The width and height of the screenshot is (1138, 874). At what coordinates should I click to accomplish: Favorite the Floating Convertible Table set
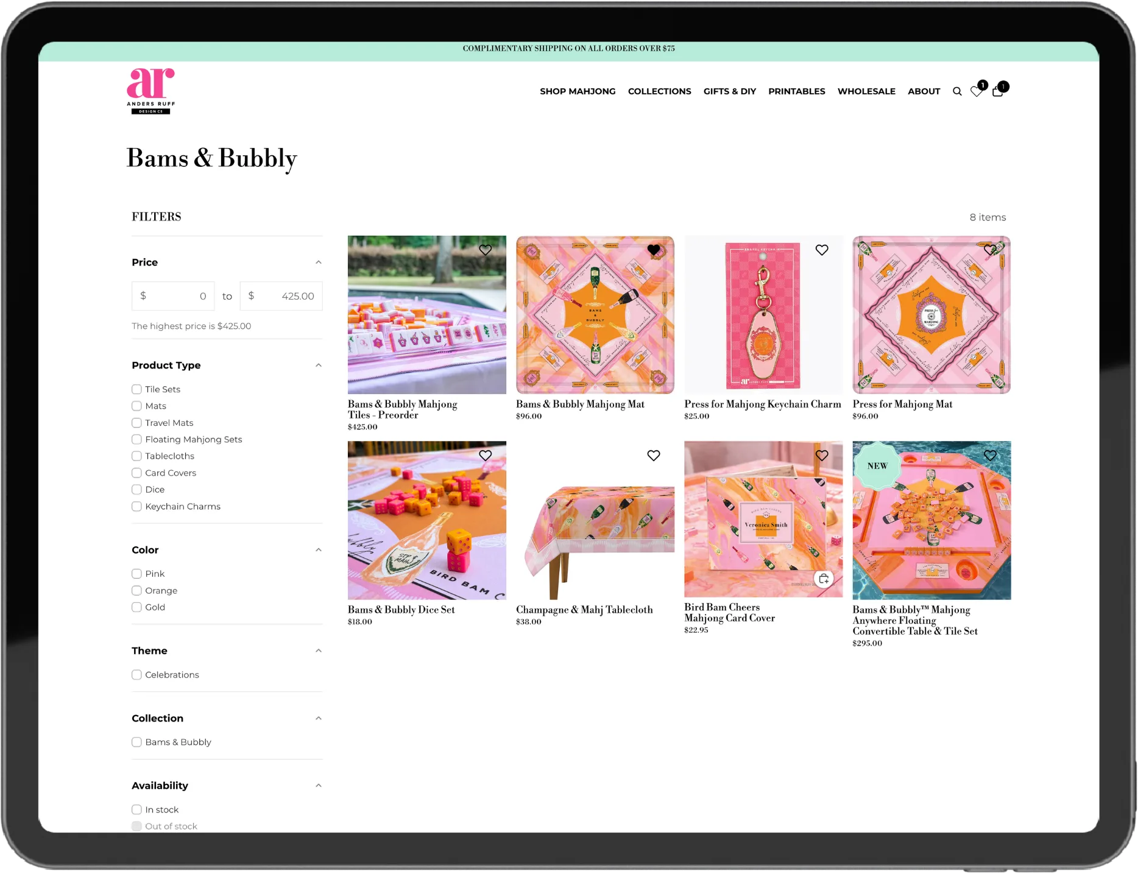[990, 456]
